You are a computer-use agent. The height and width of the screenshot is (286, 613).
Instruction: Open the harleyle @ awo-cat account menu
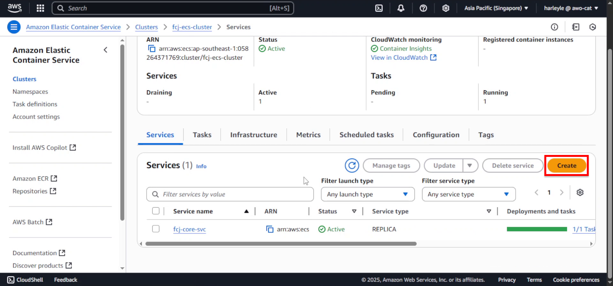coord(571,8)
